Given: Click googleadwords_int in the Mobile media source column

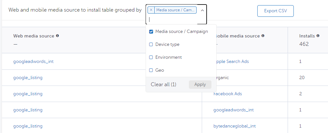Looking at the screenshot, I should 233,110.
